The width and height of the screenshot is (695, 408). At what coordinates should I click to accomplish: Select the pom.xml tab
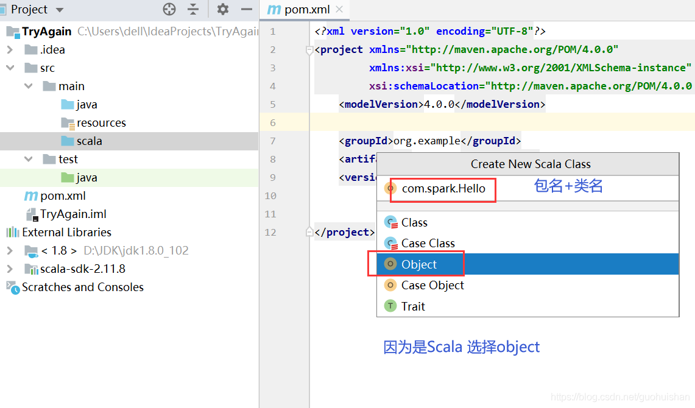point(298,10)
